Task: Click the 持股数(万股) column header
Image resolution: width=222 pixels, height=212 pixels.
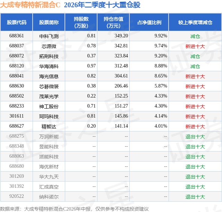Action: coord(81,22)
